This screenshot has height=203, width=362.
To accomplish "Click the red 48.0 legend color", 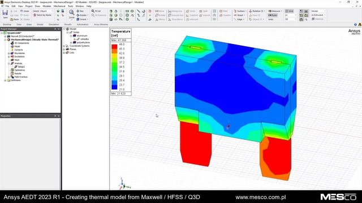I will point(114,46).
